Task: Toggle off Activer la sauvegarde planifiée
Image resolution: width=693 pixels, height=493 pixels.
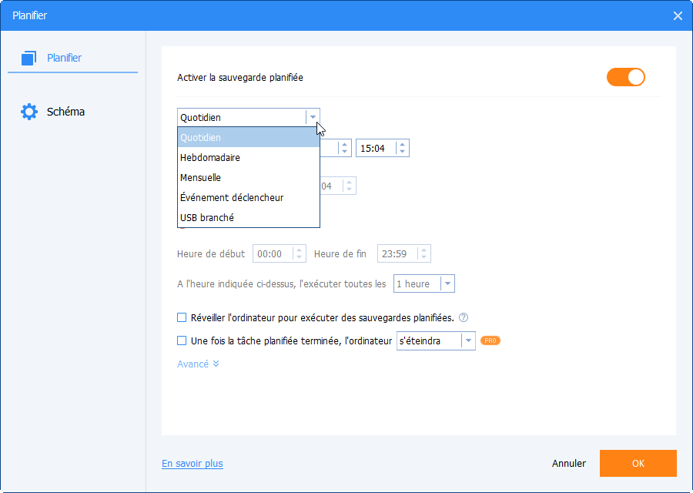Action: pos(625,77)
